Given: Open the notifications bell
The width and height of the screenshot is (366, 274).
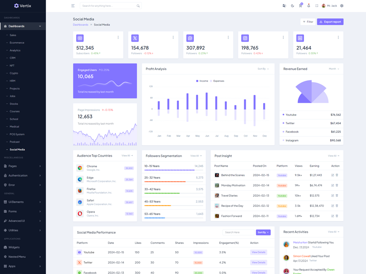Looking at the screenshot, I should (x=308, y=6).
